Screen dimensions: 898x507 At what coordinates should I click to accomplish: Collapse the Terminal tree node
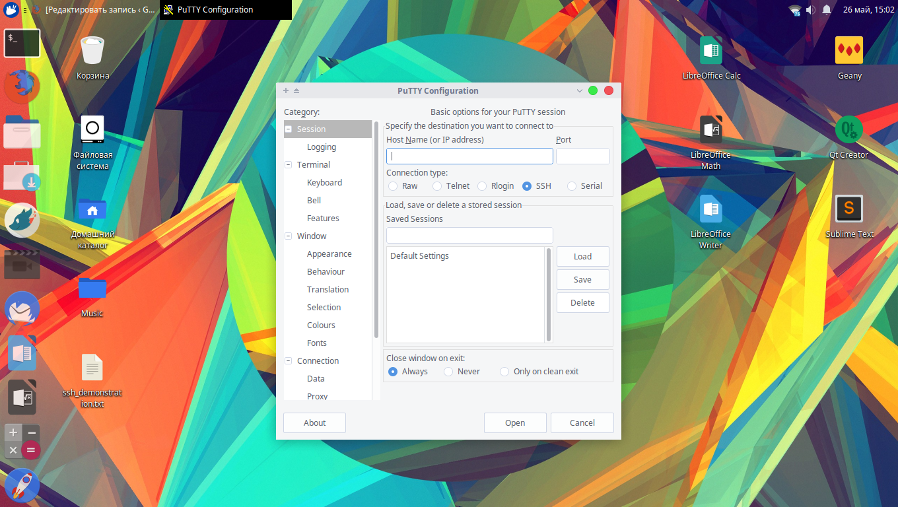click(x=289, y=165)
